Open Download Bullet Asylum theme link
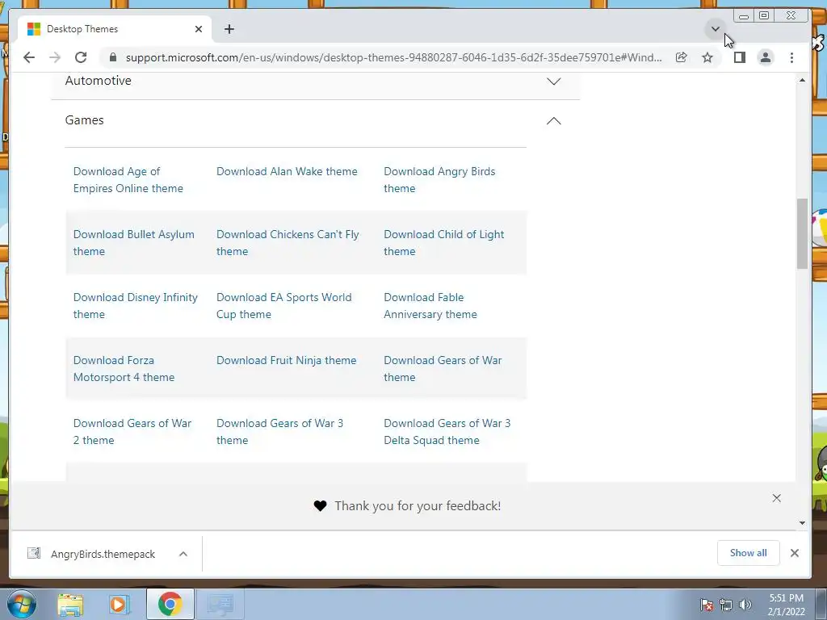 coord(134,242)
